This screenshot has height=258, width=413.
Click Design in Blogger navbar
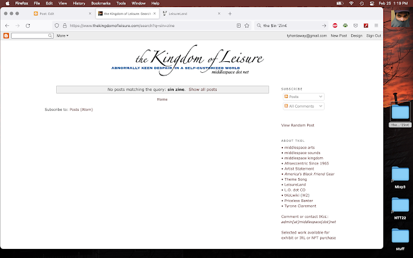tap(357, 35)
